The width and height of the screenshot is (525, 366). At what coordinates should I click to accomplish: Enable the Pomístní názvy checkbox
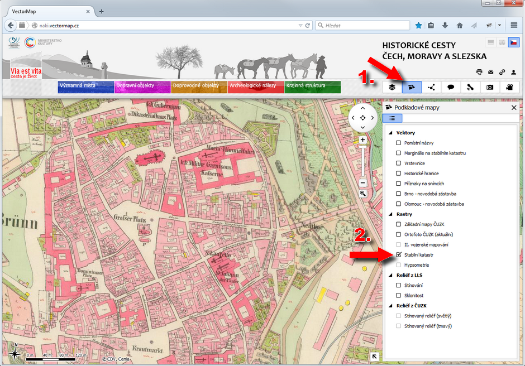pos(398,143)
